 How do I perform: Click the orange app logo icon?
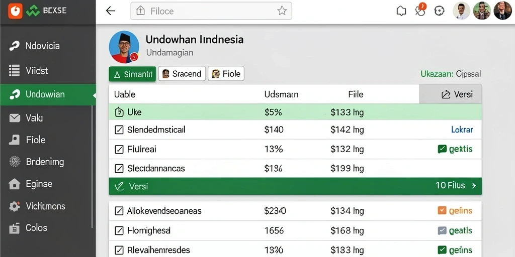point(15,11)
